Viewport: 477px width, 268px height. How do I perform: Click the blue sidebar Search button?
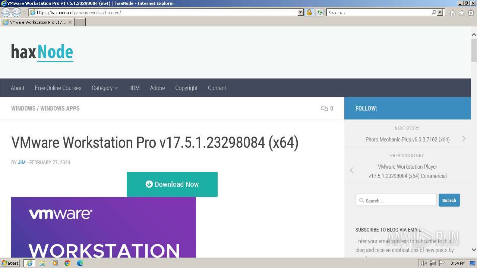click(x=449, y=200)
